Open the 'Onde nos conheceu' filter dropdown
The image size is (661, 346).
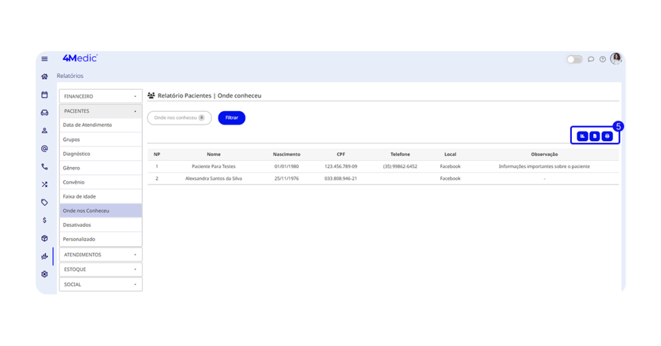click(x=179, y=118)
